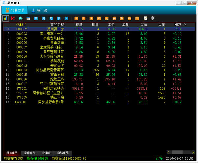Switch to 所有商品 bottom tab
This screenshot has width=198, height=163.
(x=12, y=153)
